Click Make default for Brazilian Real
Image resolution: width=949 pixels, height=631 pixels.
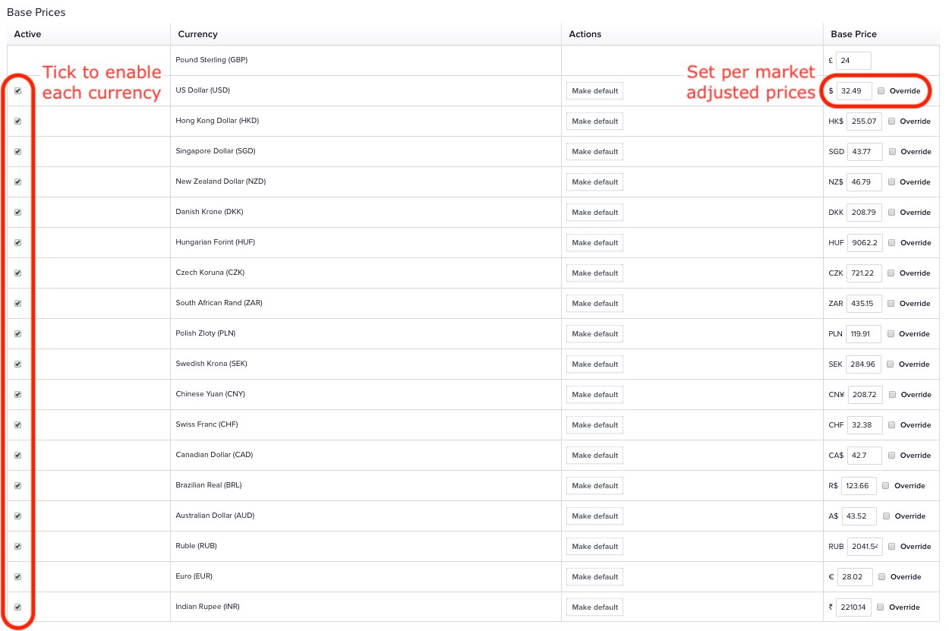(x=595, y=486)
